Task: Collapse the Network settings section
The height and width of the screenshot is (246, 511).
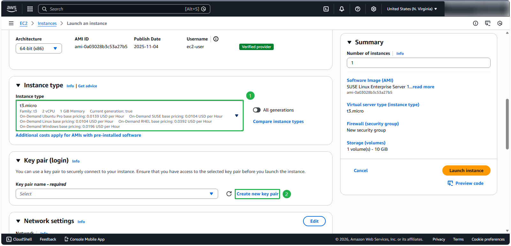Action: point(18,221)
